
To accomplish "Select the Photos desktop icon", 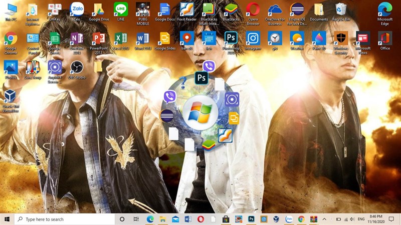I will coord(11,70).
